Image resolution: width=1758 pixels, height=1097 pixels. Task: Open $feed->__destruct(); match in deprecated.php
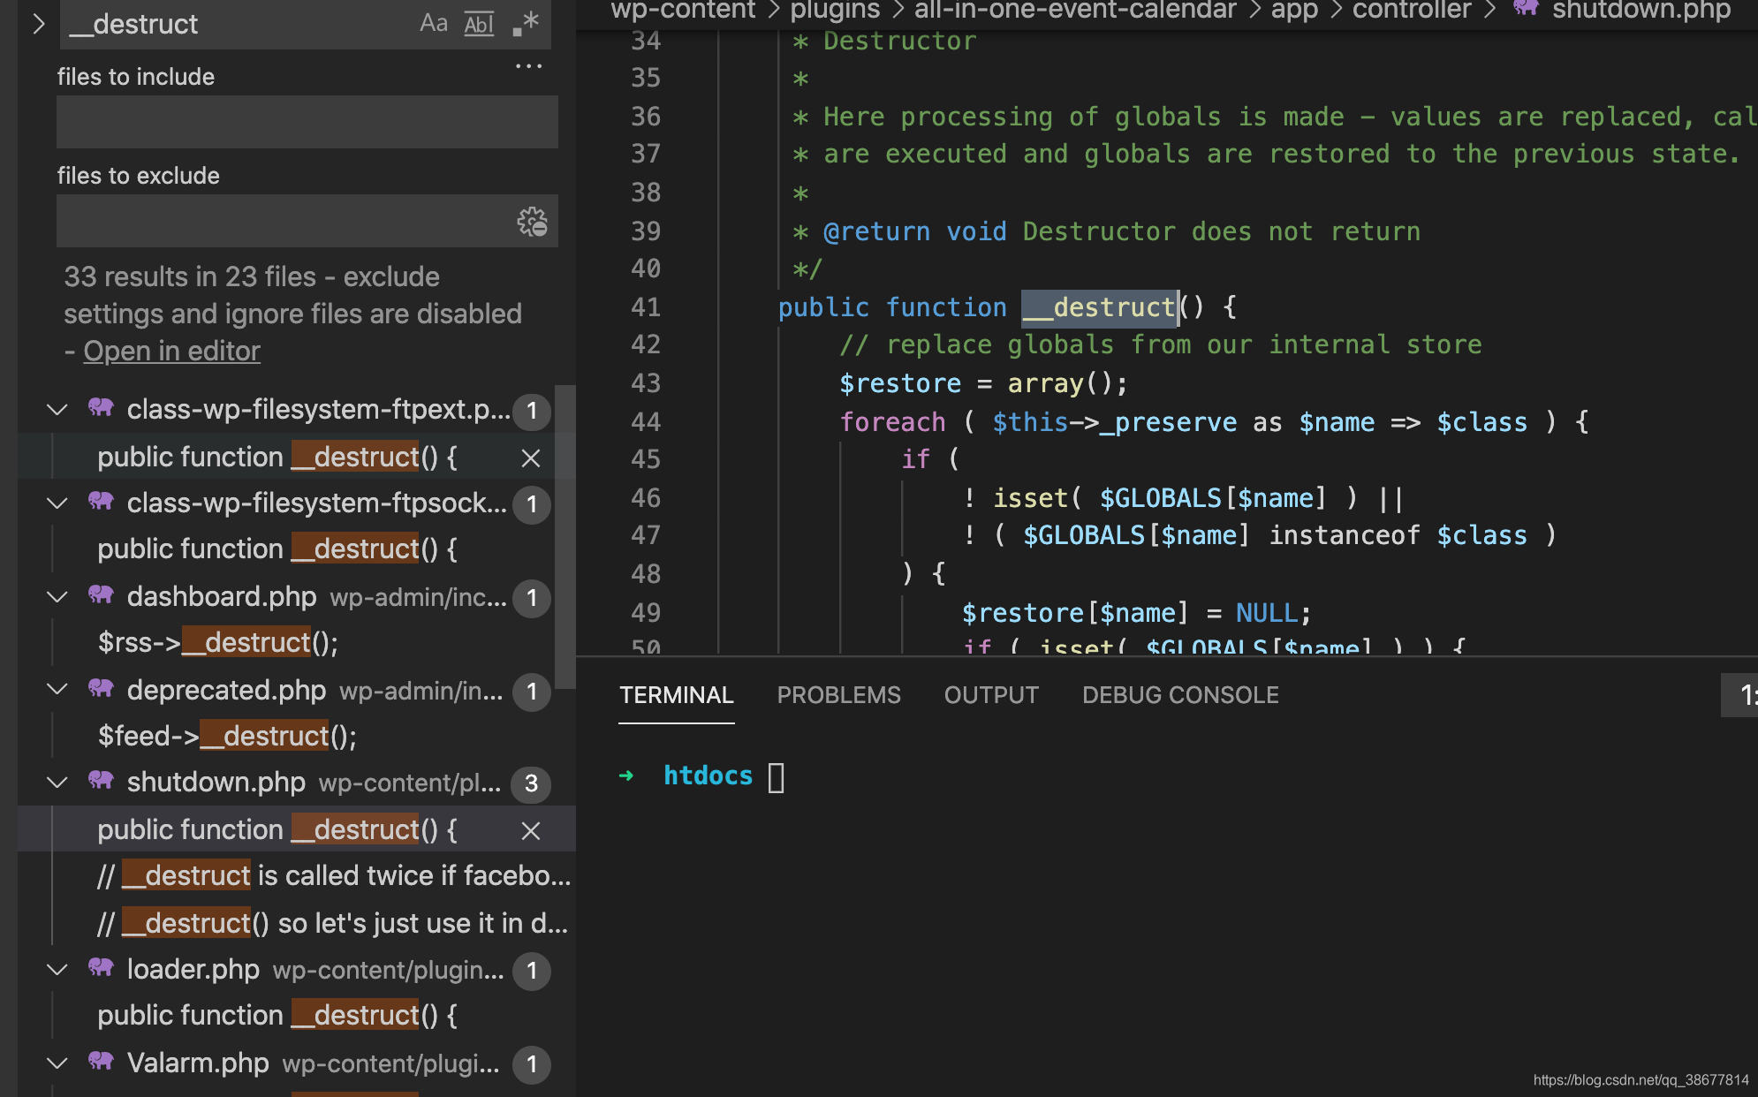[227, 736]
